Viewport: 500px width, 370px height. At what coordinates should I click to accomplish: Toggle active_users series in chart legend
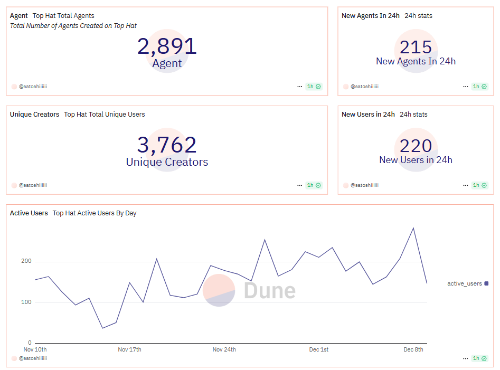(x=464, y=283)
